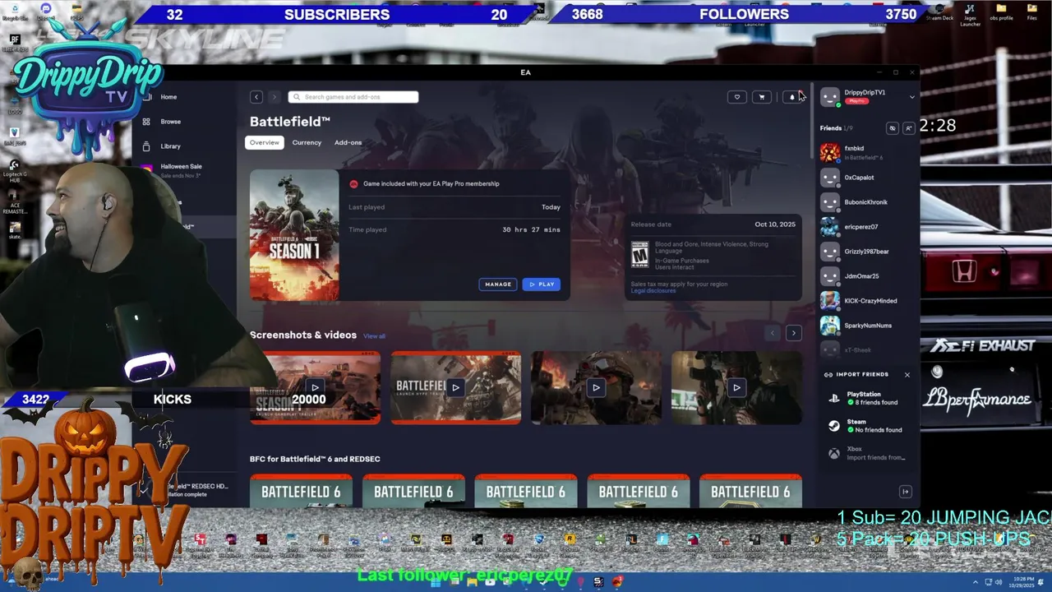Go back with the left arrow button
The width and height of the screenshot is (1052, 592).
(x=256, y=97)
